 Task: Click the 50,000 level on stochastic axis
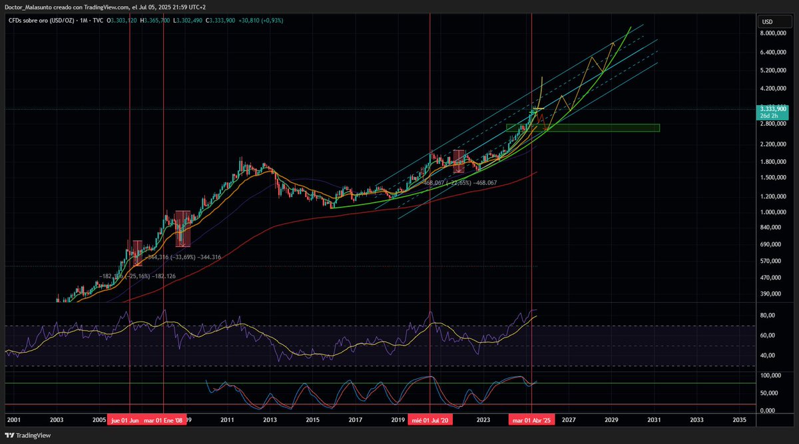[x=770, y=393]
